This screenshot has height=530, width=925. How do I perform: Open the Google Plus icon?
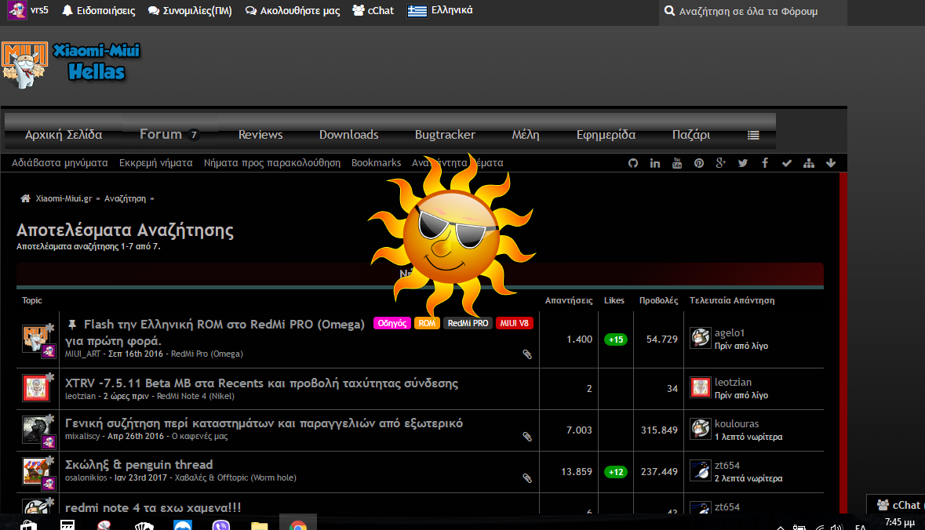[721, 163]
